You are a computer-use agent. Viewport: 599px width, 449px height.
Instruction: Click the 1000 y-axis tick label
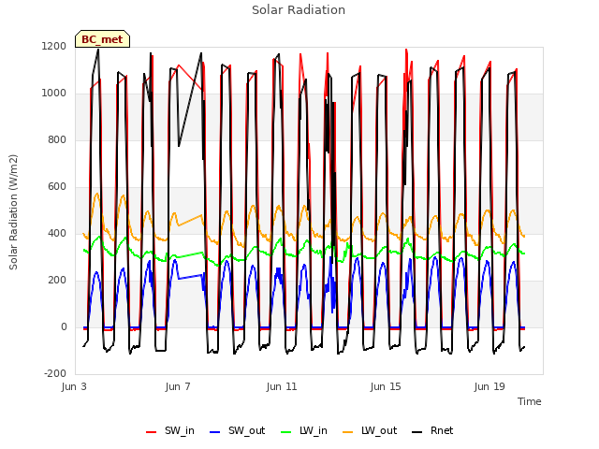point(54,94)
